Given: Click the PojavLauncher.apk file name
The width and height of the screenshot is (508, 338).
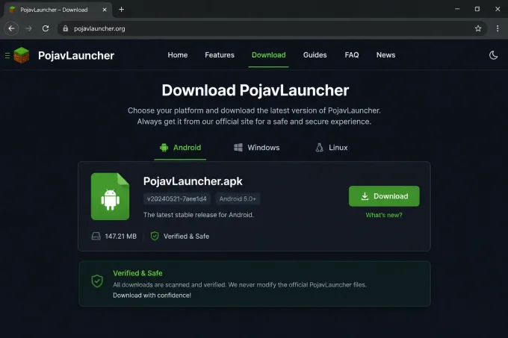Looking at the screenshot, I should [193, 181].
